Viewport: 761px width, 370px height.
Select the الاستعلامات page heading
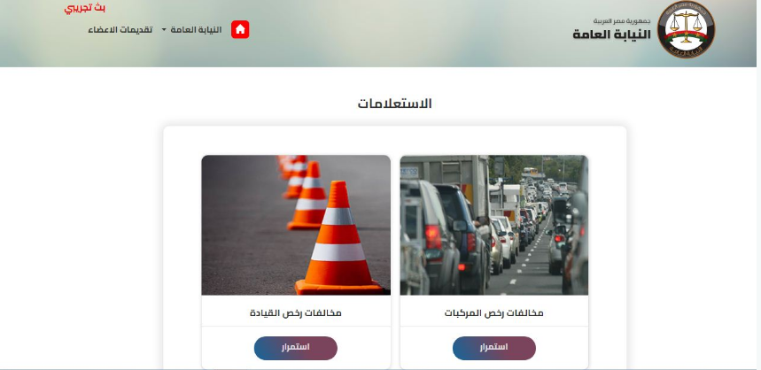point(394,104)
